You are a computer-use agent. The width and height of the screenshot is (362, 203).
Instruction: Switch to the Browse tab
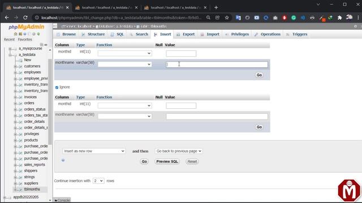tap(66, 34)
